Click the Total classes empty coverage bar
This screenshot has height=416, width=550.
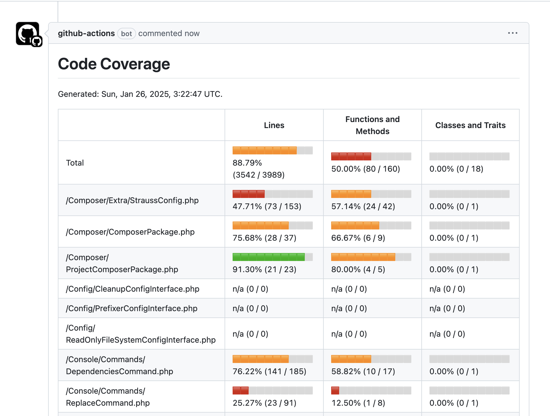pos(469,156)
